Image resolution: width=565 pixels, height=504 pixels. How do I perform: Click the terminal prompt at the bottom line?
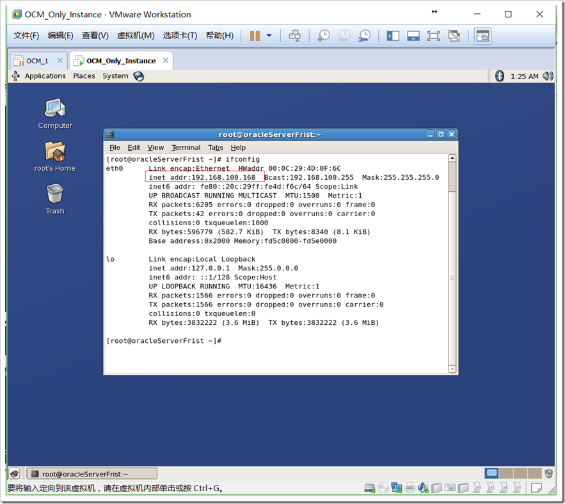pyautogui.click(x=164, y=341)
